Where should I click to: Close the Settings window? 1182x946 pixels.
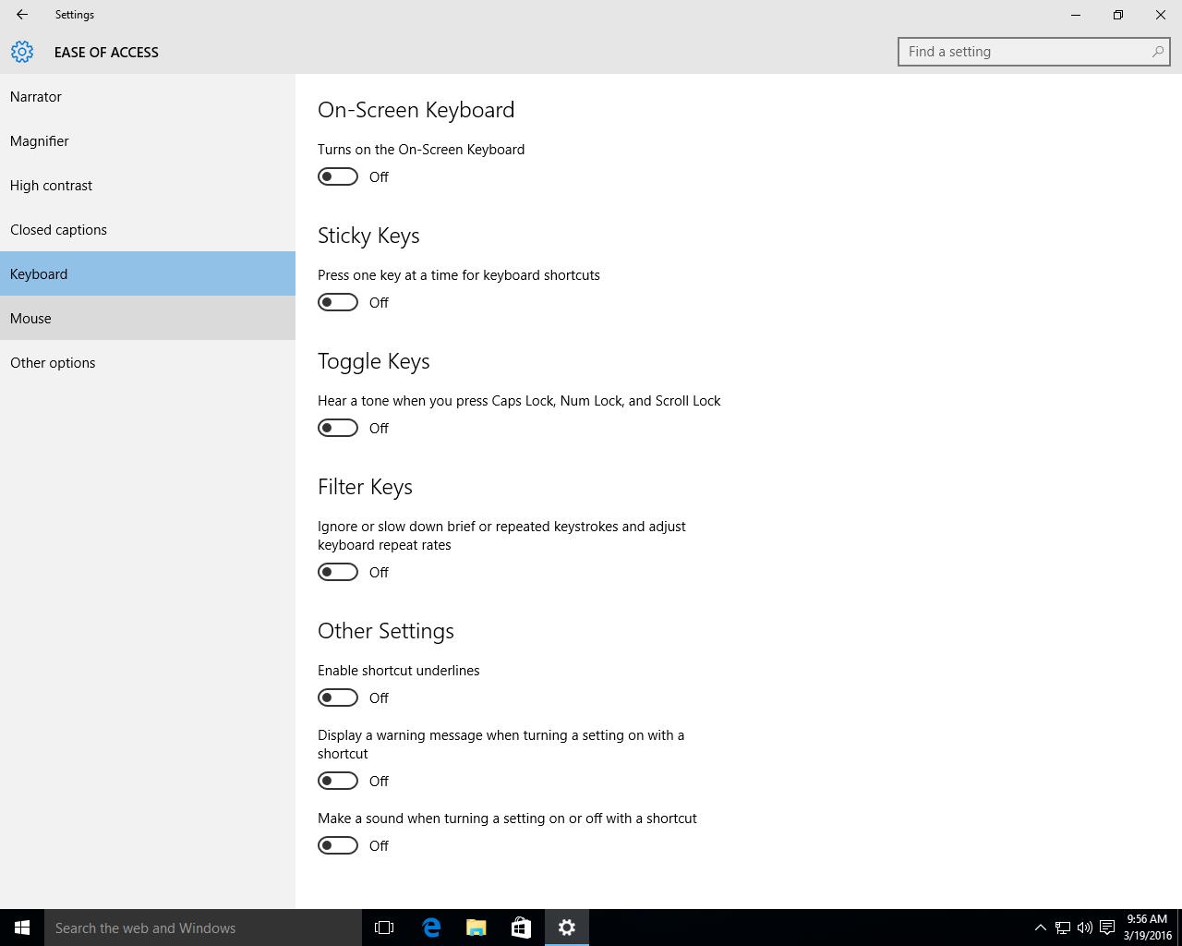pyautogui.click(x=1161, y=15)
